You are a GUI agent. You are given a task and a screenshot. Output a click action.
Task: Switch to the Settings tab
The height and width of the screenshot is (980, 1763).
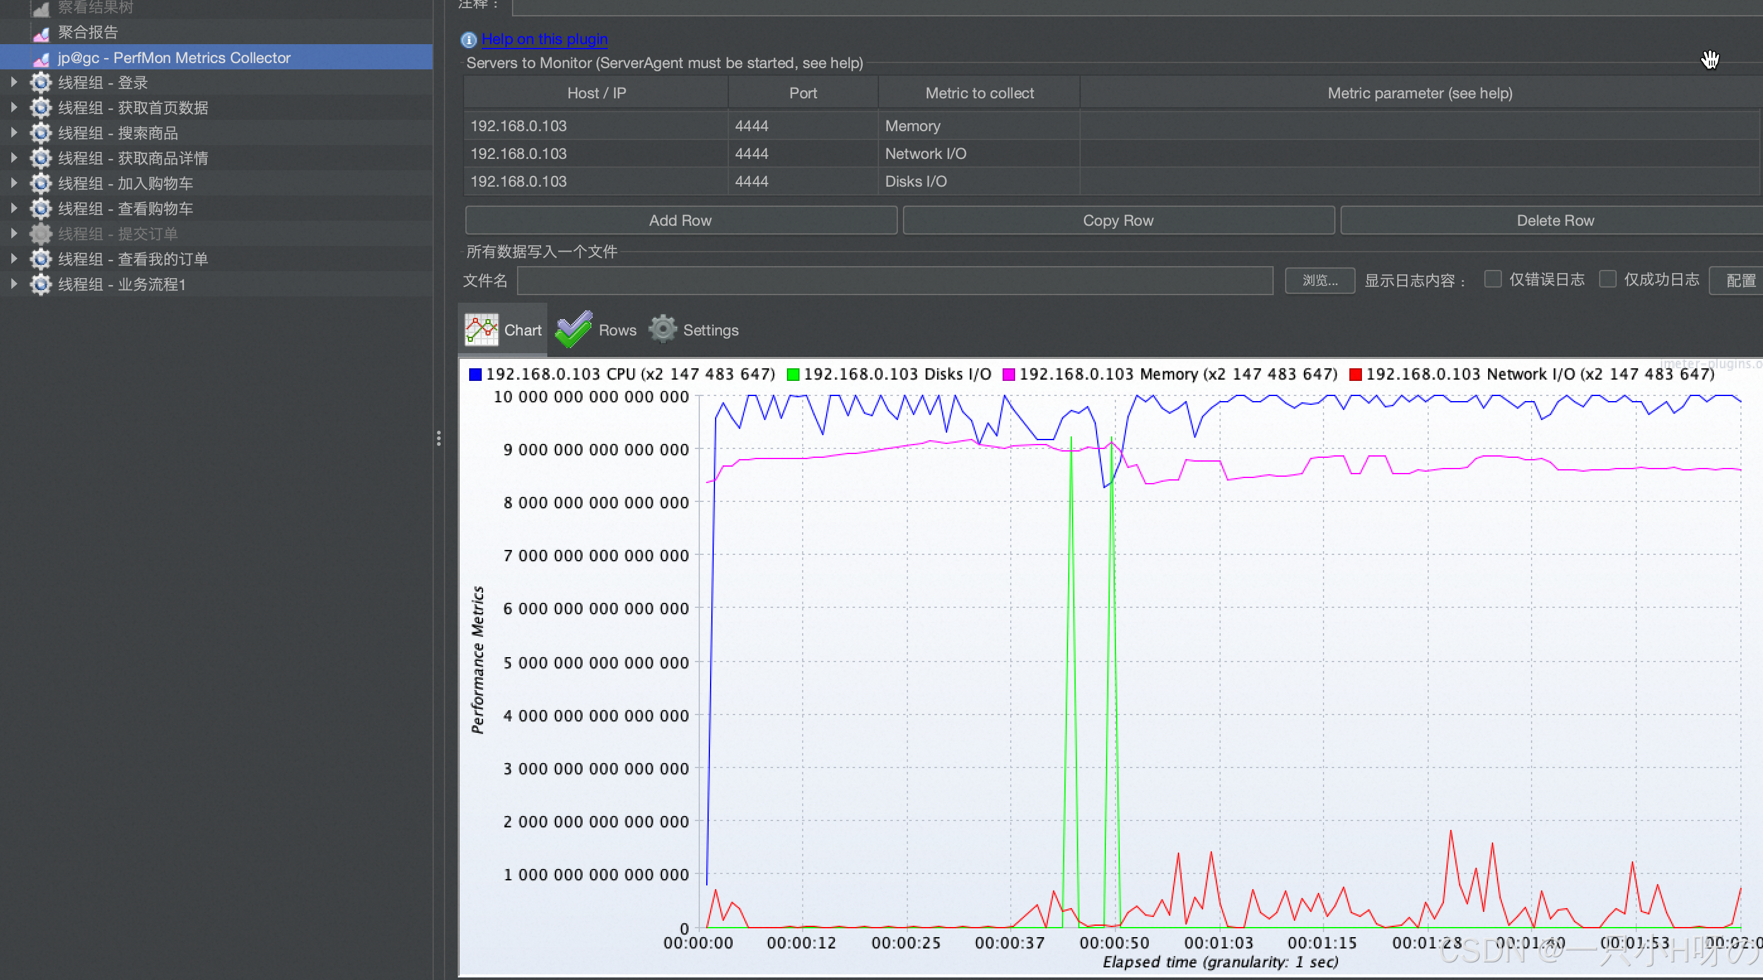[x=711, y=330]
